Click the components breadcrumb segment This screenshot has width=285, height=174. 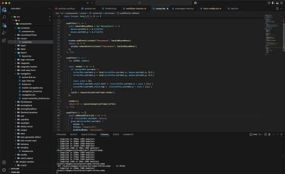click(x=72, y=13)
